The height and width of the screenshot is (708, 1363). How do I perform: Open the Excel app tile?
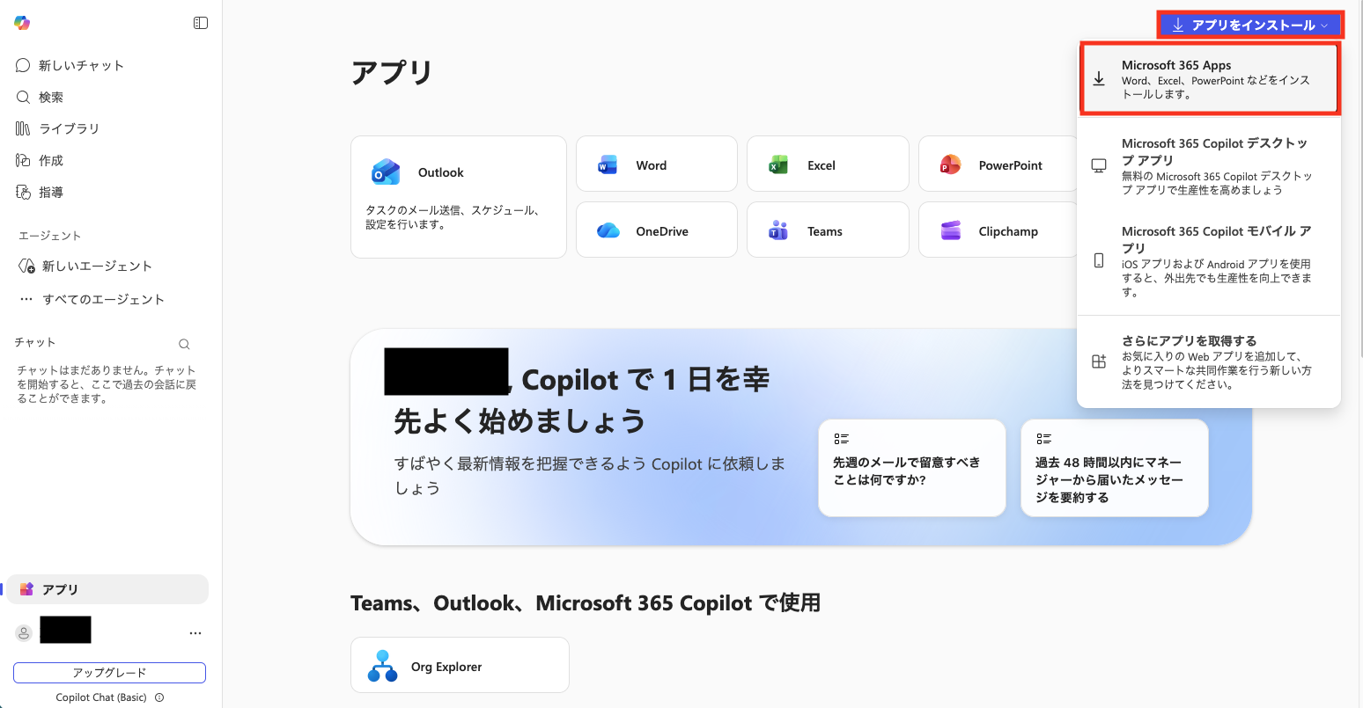[x=827, y=164]
